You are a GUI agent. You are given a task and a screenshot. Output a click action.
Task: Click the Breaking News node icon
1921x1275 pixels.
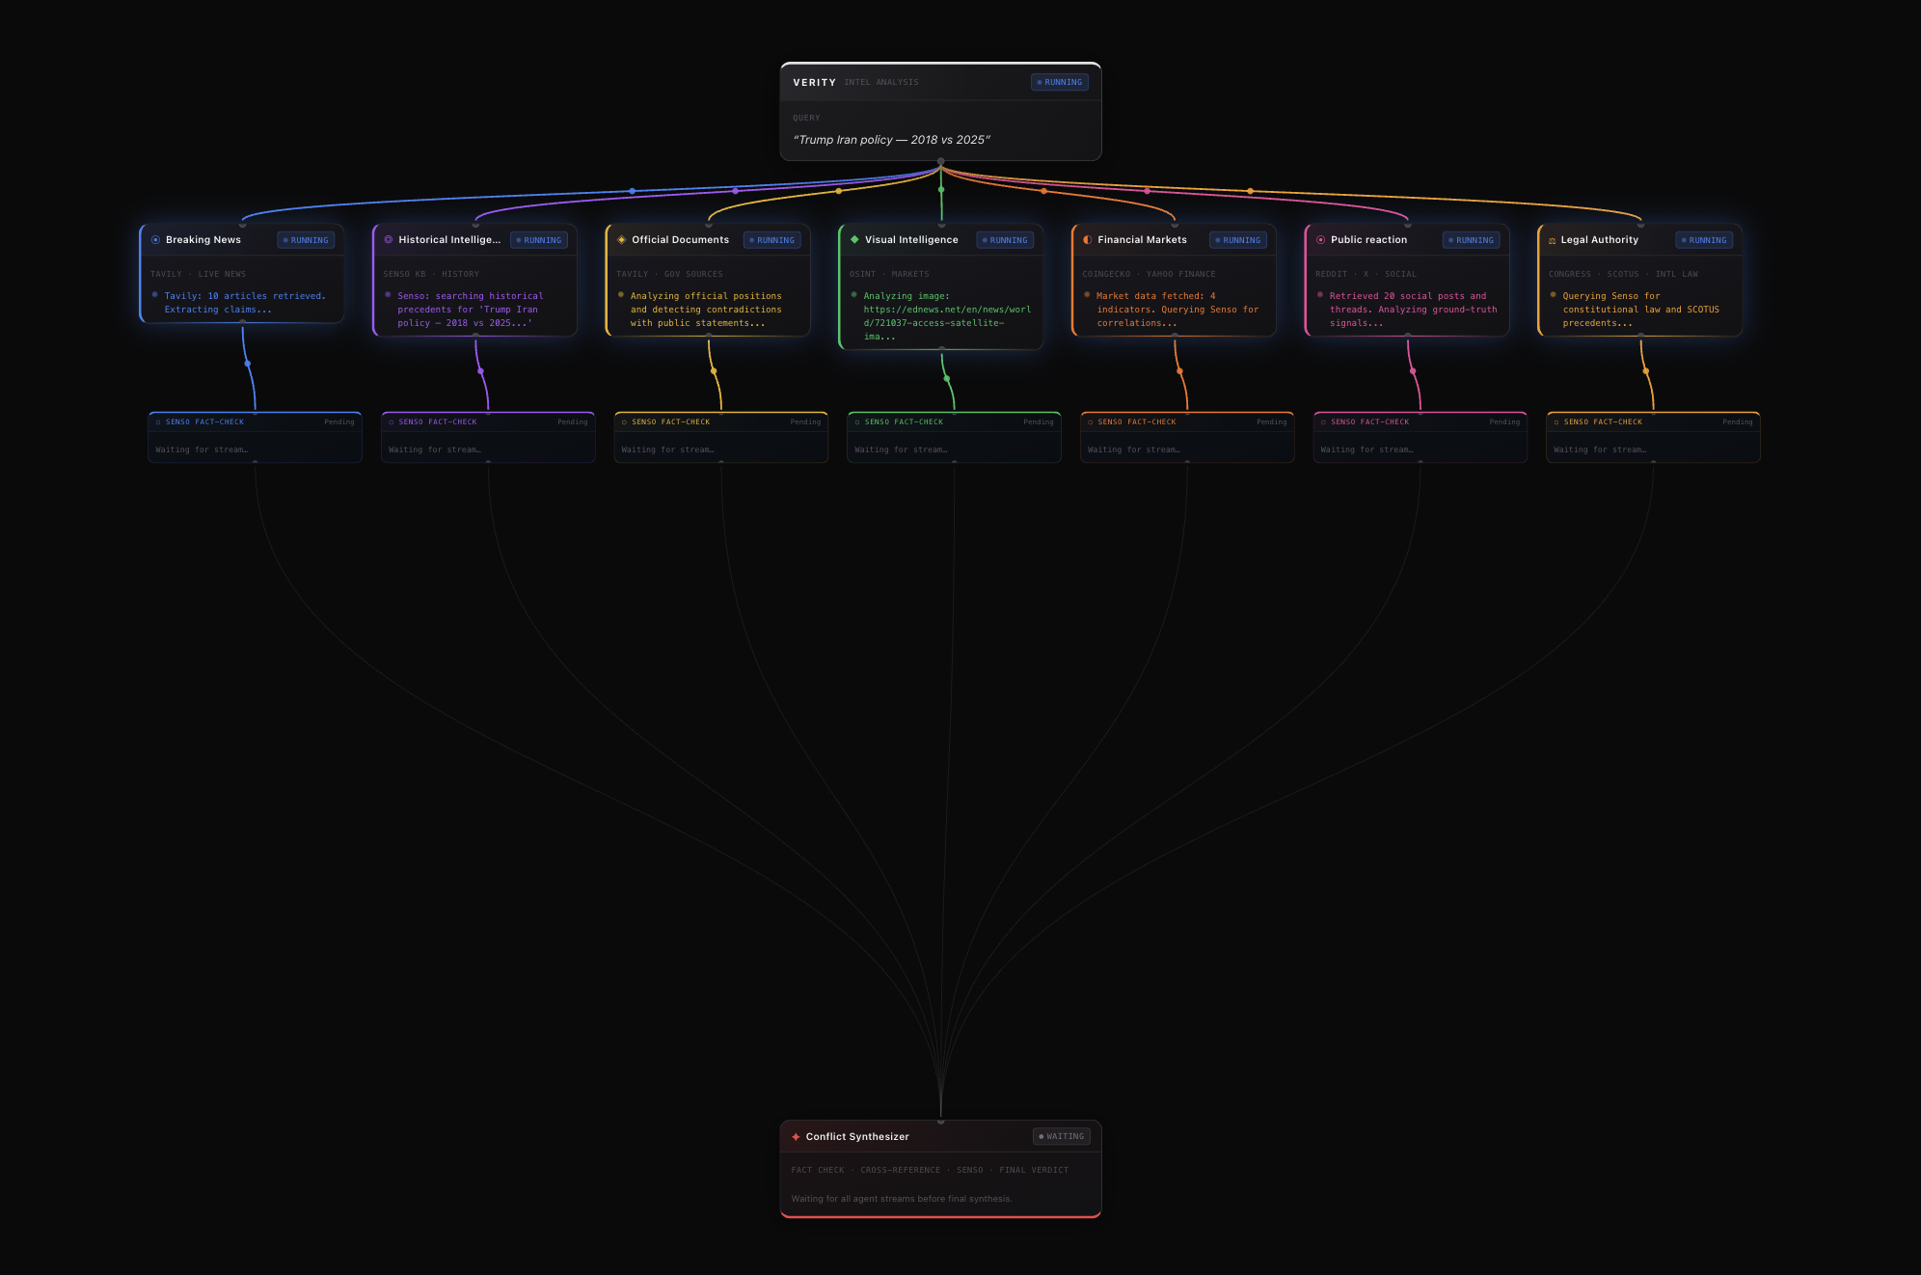click(155, 240)
